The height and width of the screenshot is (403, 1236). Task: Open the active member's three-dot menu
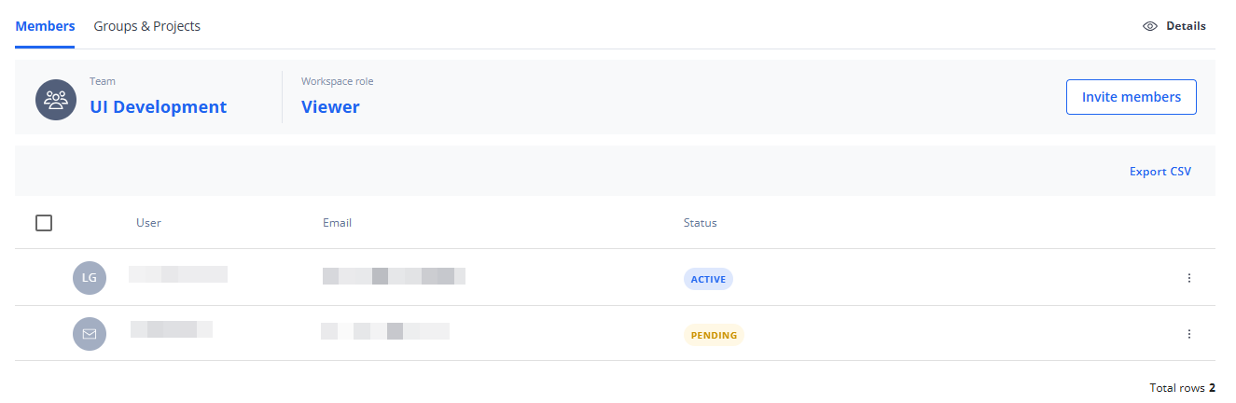click(1188, 278)
